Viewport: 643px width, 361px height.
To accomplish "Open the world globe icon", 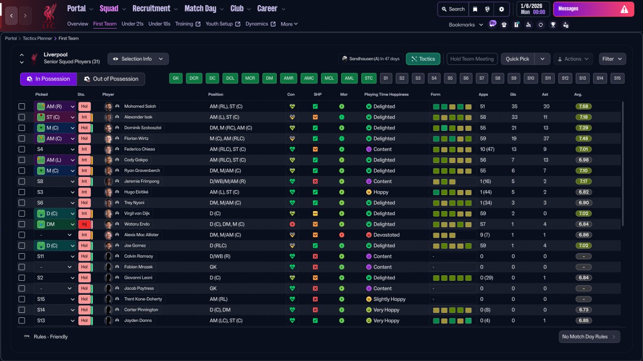I will [488, 9].
